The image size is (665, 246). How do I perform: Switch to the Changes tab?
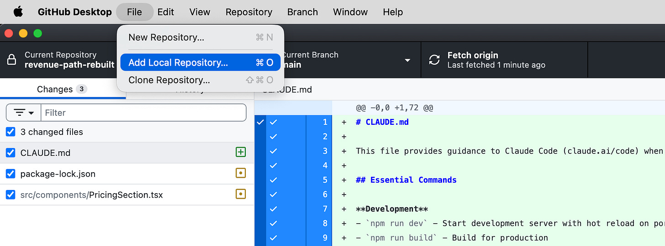coord(63,89)
